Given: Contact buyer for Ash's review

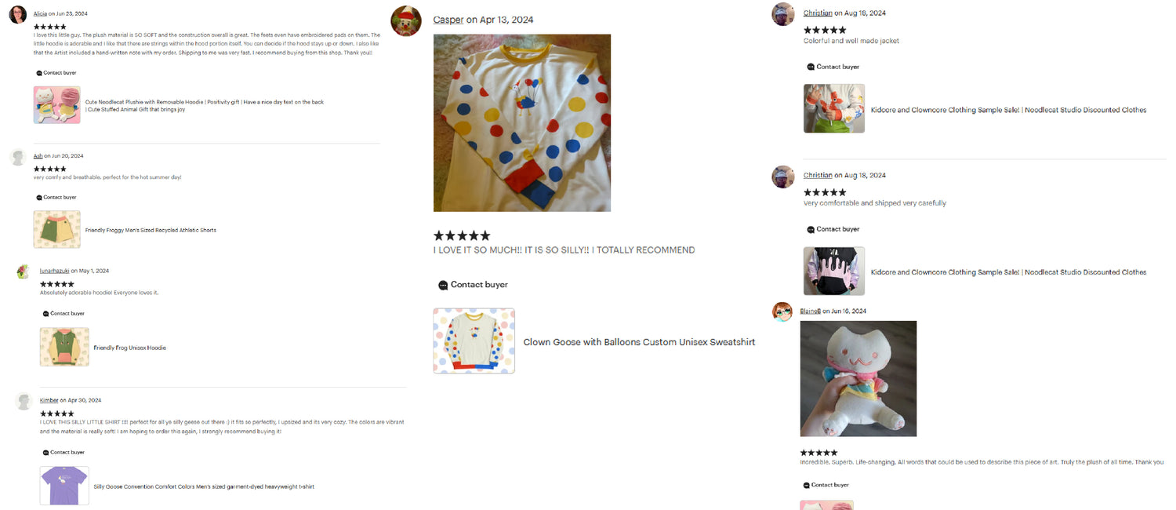Looking at the screenshot, I should pos(56,198).
